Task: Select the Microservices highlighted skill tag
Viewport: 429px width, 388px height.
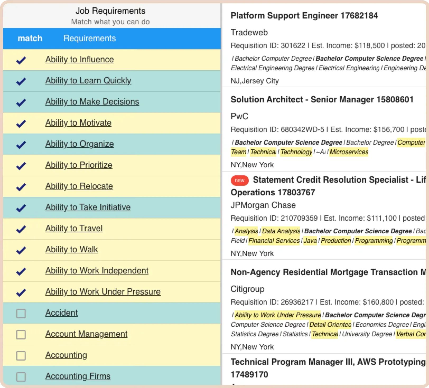Action: point(349,152)
